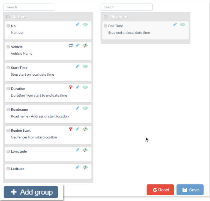The width and height of the screenshot is (210, 201).
Task: Click the pencil icon for End Time
Action: [175, 24]
